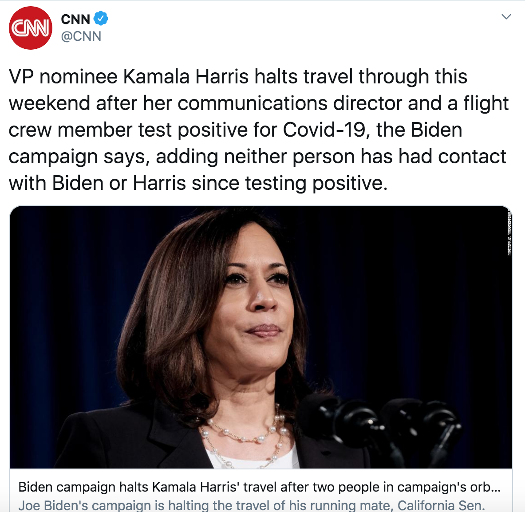Click the blue verified checkmark badge

pos(101,19)
